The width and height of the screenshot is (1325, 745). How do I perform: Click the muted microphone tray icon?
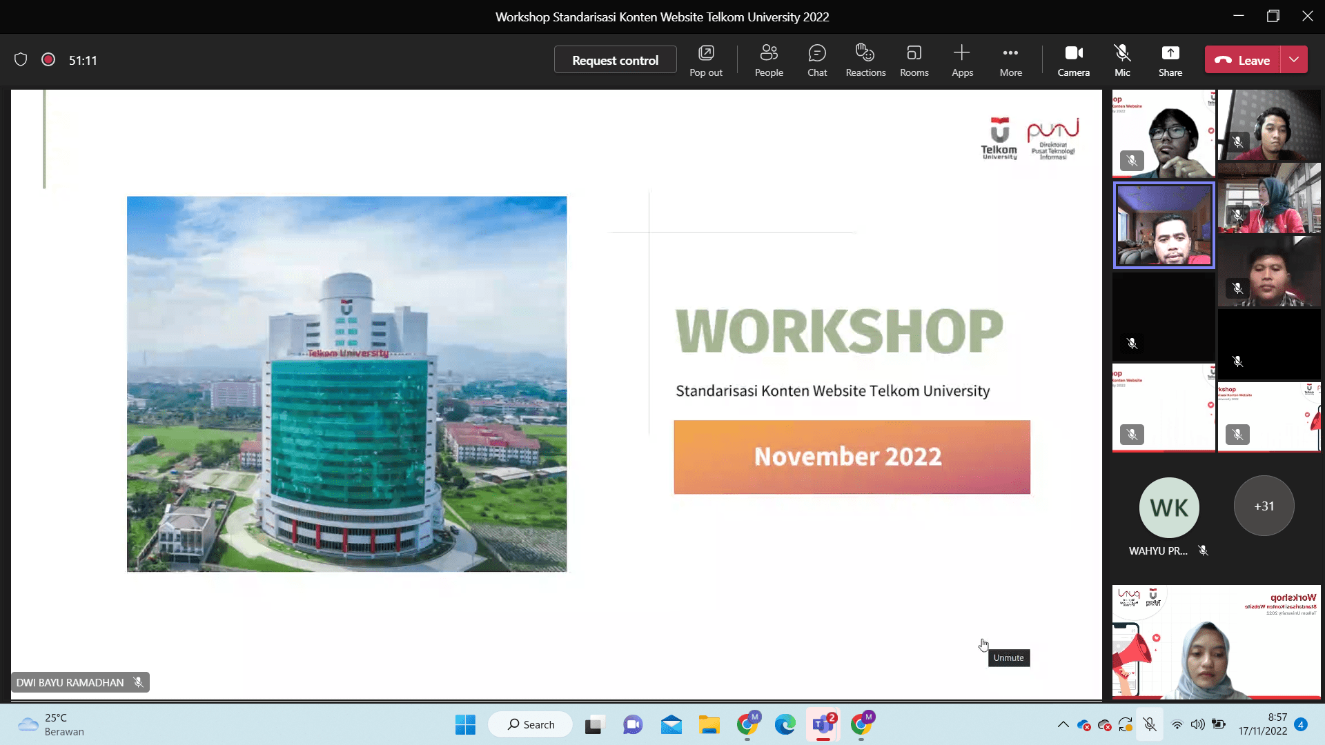(x=1150, y=724)
